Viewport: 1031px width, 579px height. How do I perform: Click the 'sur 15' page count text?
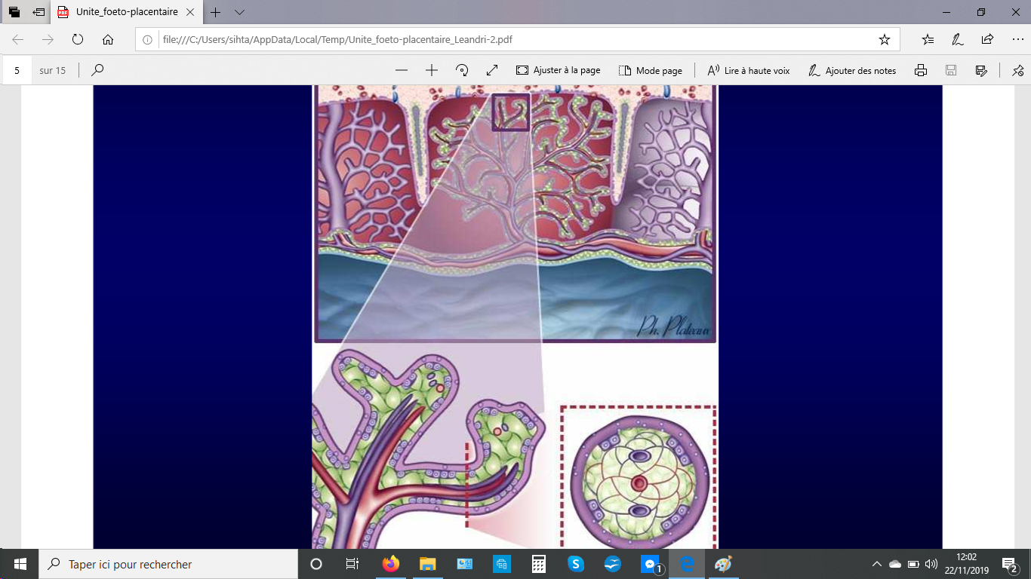click(53, 70)
